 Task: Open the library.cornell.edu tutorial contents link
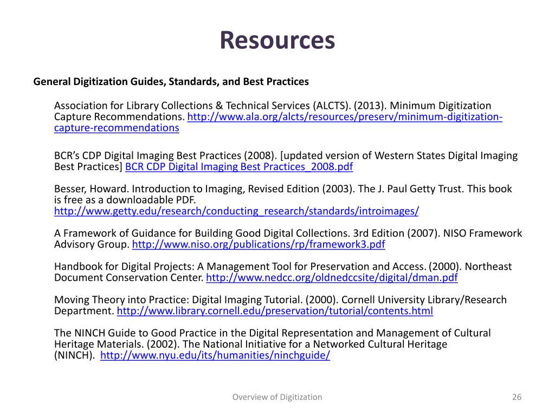click(x=275, y=311)
